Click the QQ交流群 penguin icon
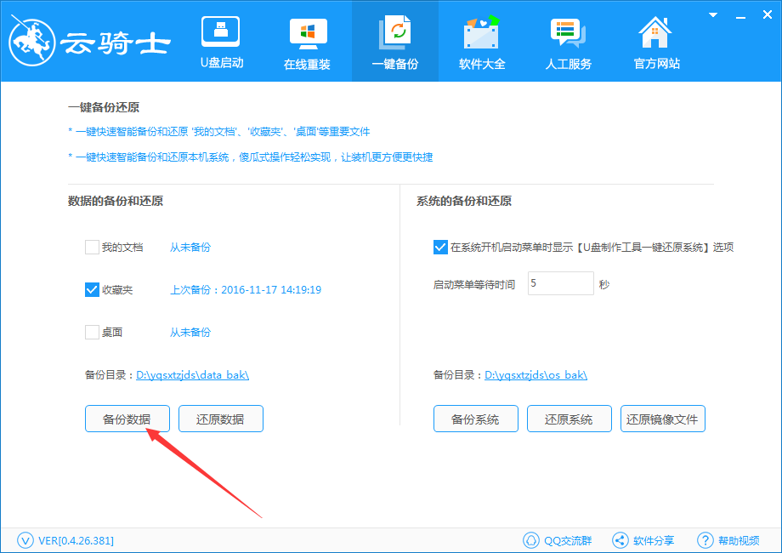 point(531,540)
